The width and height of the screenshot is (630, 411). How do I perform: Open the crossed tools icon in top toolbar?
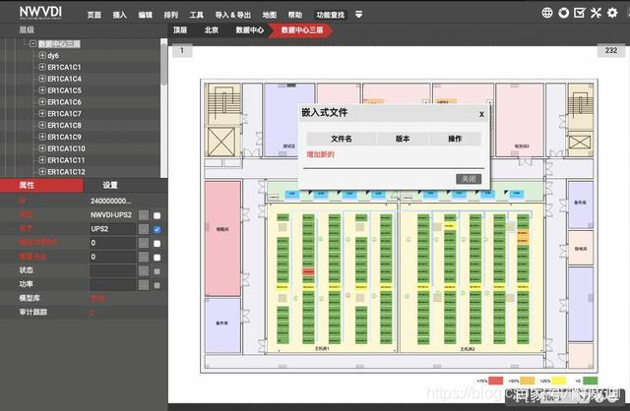coord(596,13)
